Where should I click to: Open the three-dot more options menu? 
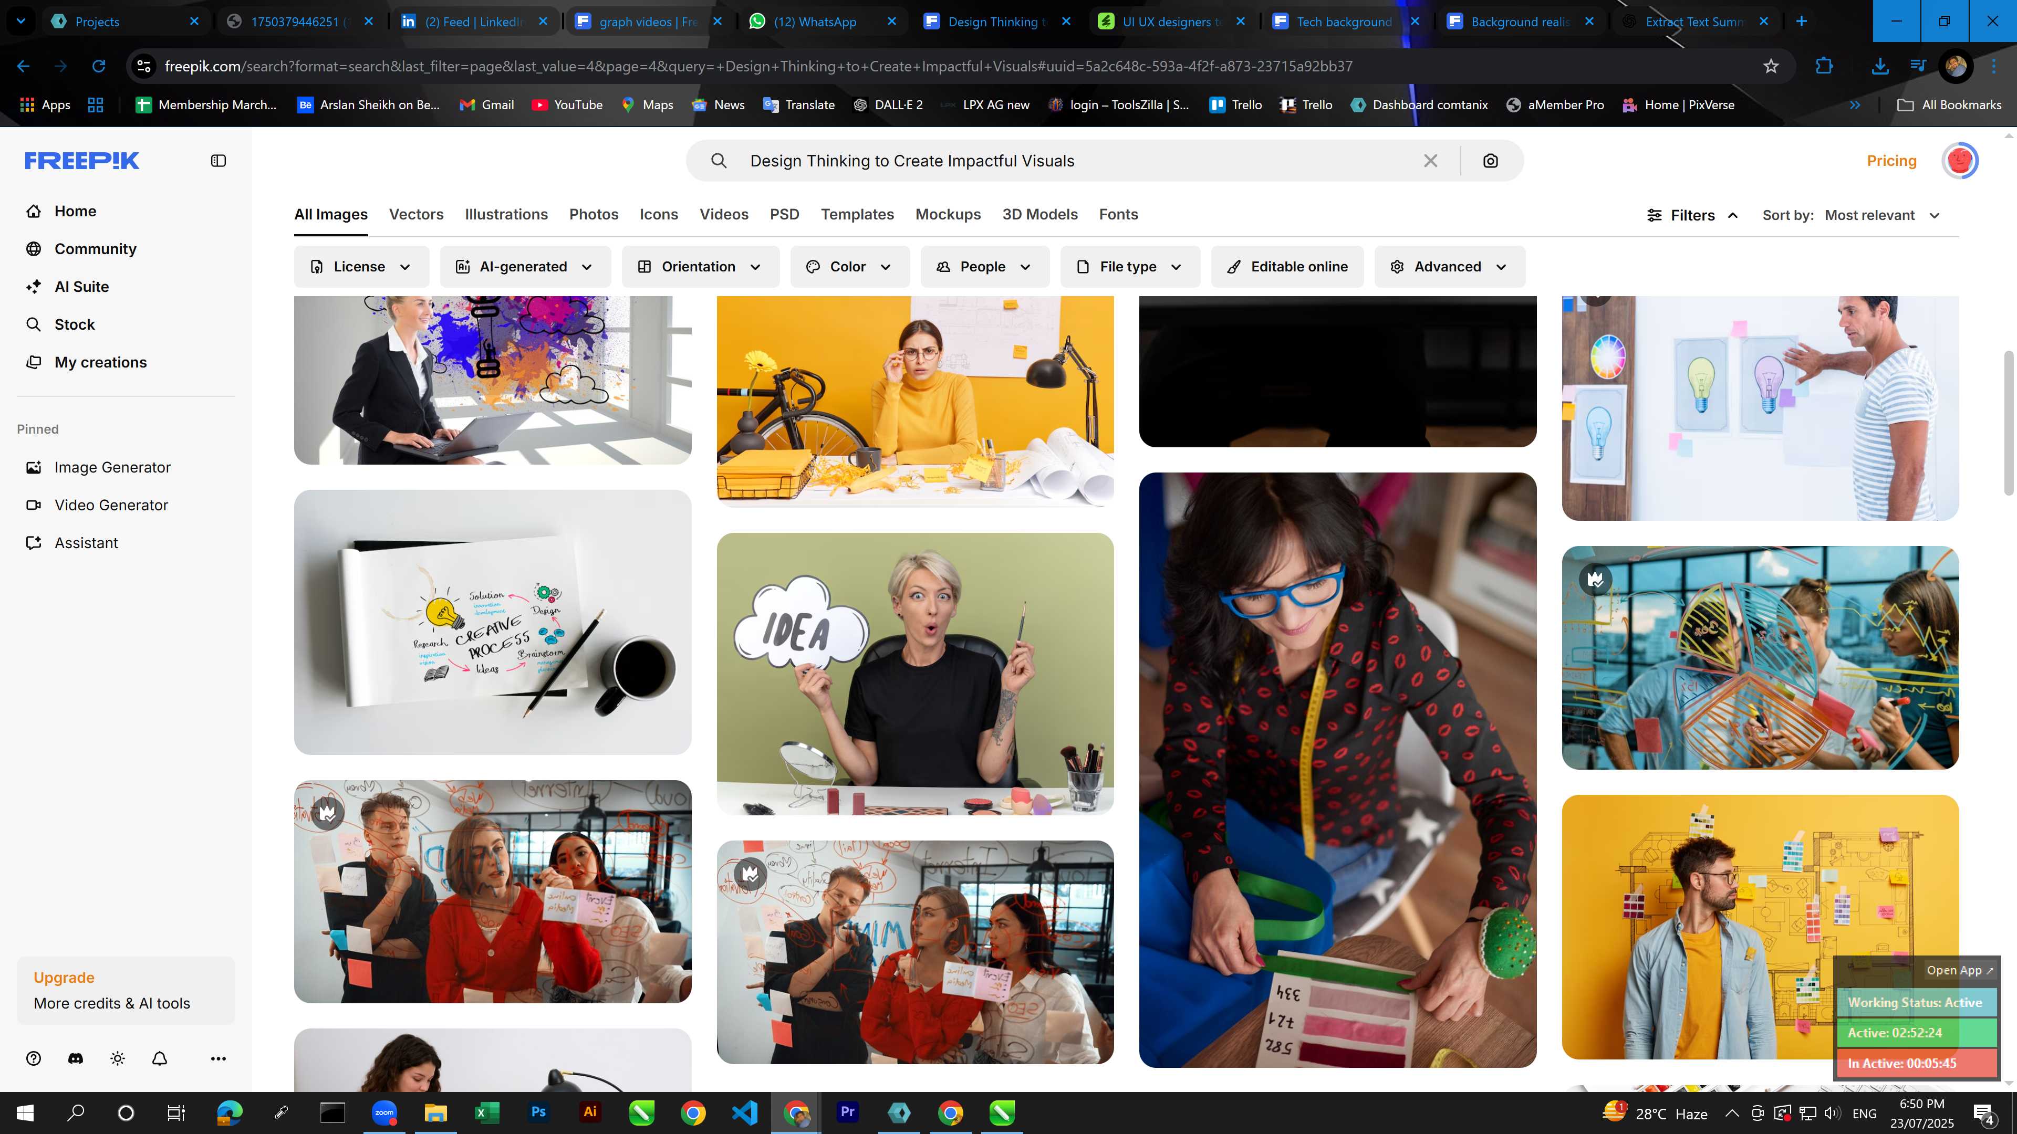click(219, 1058)
